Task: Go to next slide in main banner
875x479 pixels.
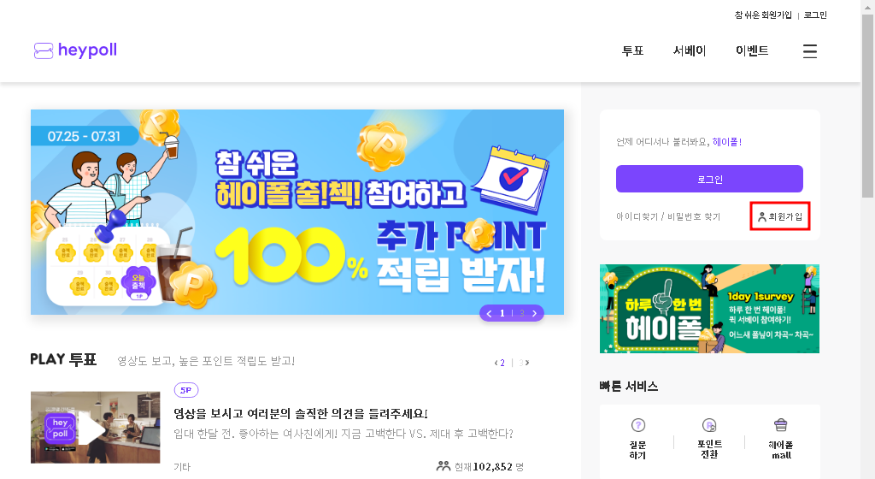Action: click(x=535, y=313)
